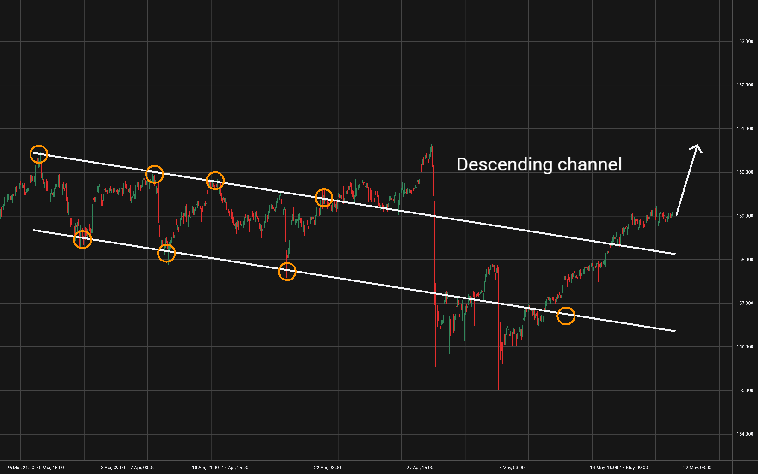Select the second orange circle on the upper channel line
Screen dimensions: 758x474
[x=154, y=174]
